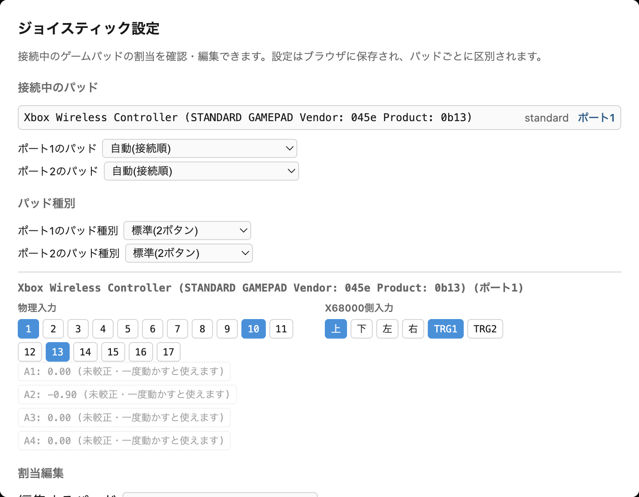Screen dimensions: 639x497
Task: Click physical input button 16
Action: (x=141, y=352)
